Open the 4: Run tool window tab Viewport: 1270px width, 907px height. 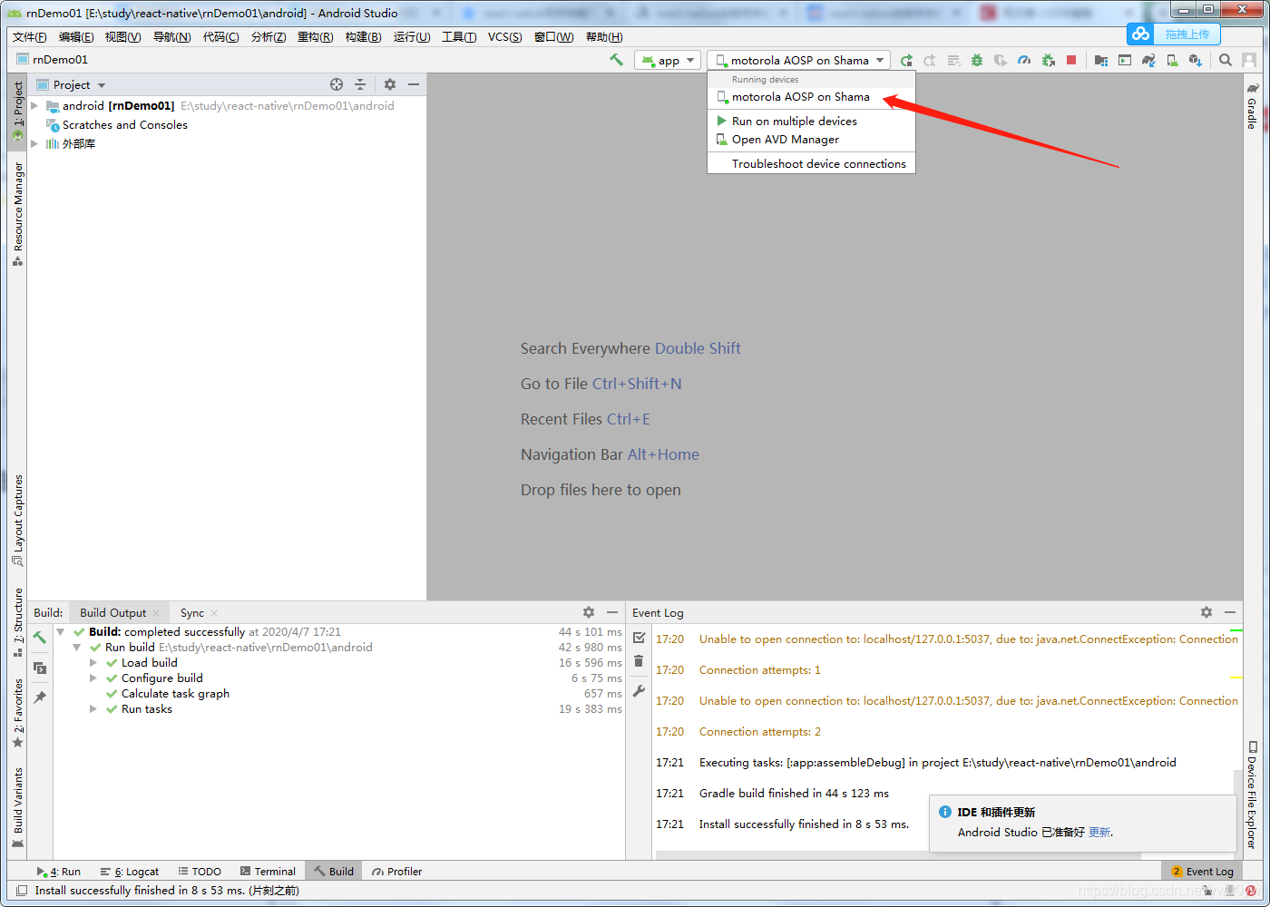tap(58, 872)
